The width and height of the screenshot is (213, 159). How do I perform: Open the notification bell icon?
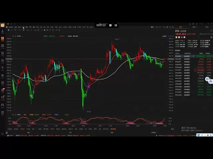[190, 24]
